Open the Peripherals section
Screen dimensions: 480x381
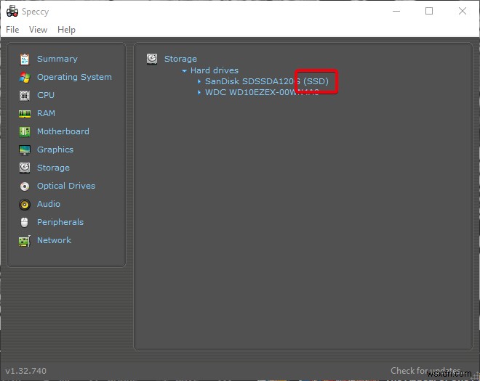60,222
